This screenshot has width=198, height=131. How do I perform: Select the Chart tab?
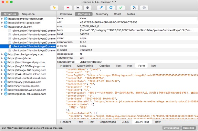click(x=118, y=14)
